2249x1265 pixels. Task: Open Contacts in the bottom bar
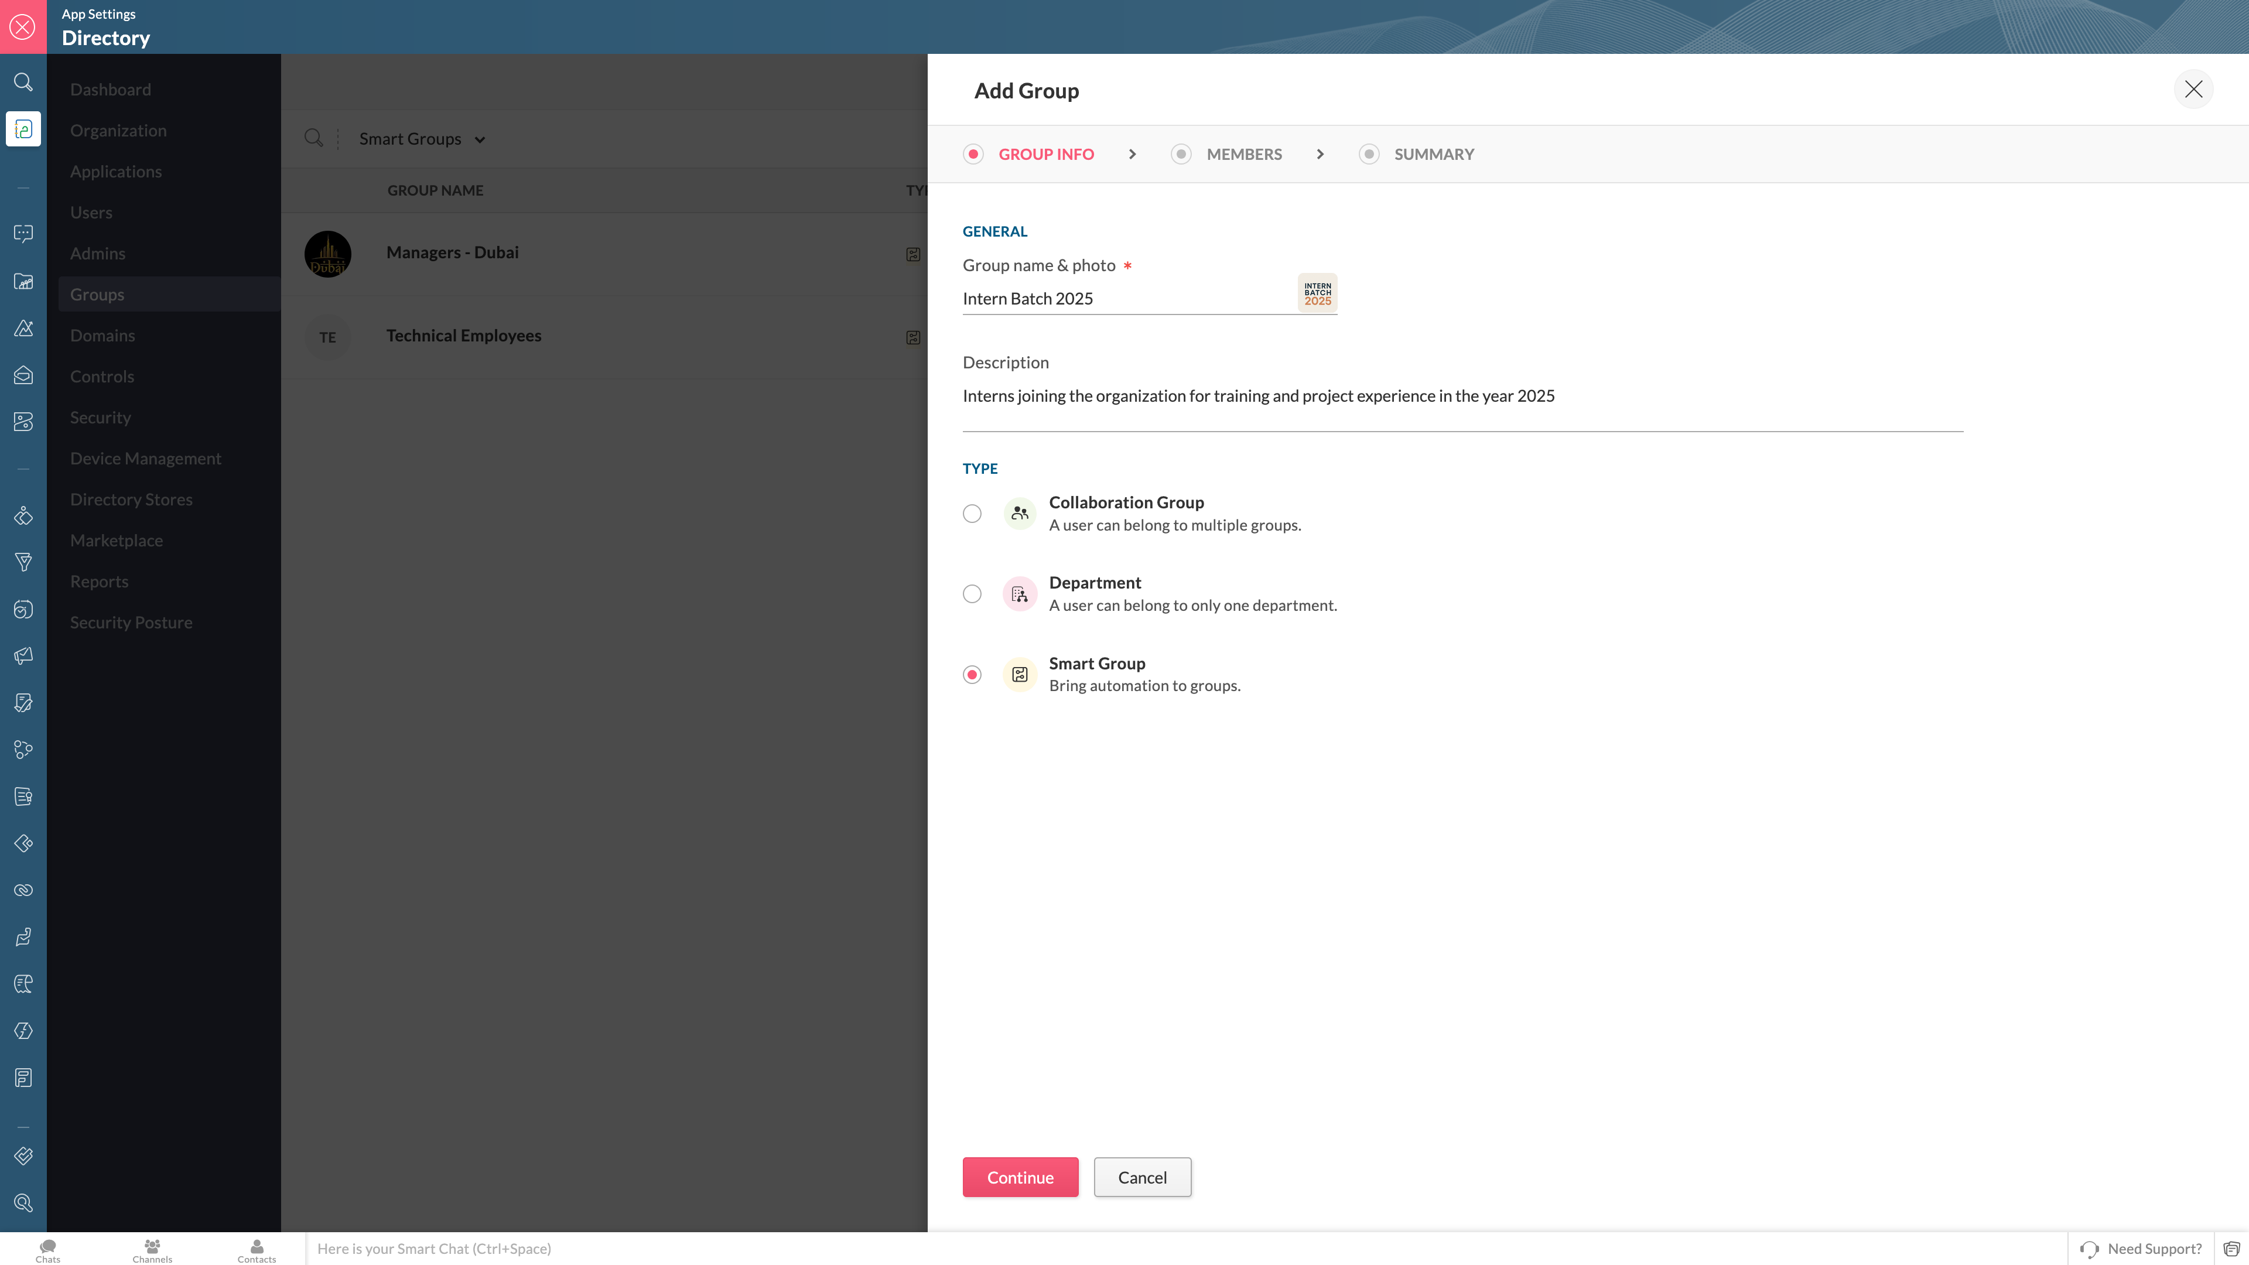coord(257,1249)
